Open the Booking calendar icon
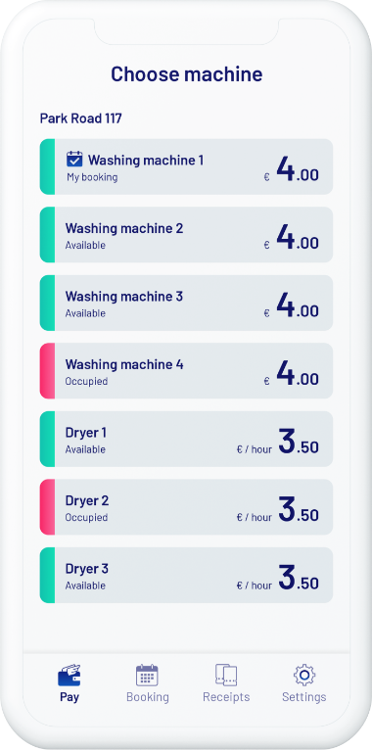This screenshot has width=372, height=750. tap(147, 675)
